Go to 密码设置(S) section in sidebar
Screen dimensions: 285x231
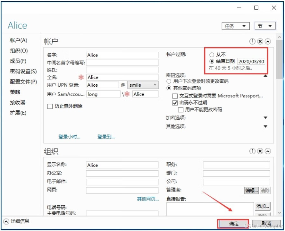[x=23, y=71]
